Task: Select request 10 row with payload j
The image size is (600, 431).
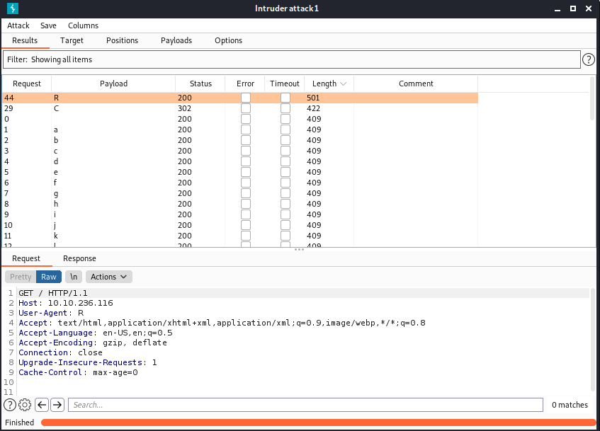Action: [240, 225]
